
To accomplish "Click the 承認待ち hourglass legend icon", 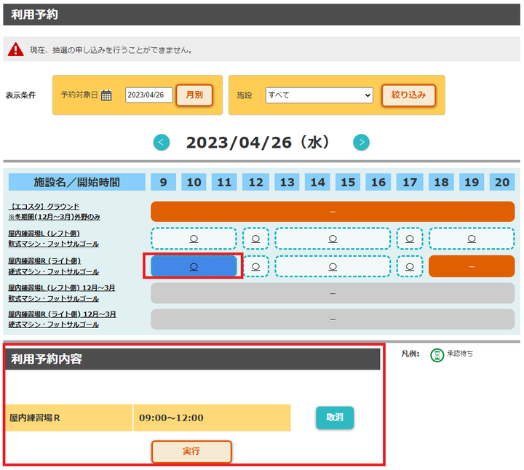I will click(x=437, y=355).
